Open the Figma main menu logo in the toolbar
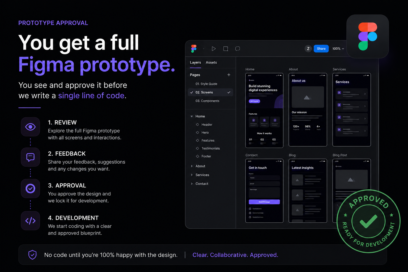 click(x=194, y=49)
